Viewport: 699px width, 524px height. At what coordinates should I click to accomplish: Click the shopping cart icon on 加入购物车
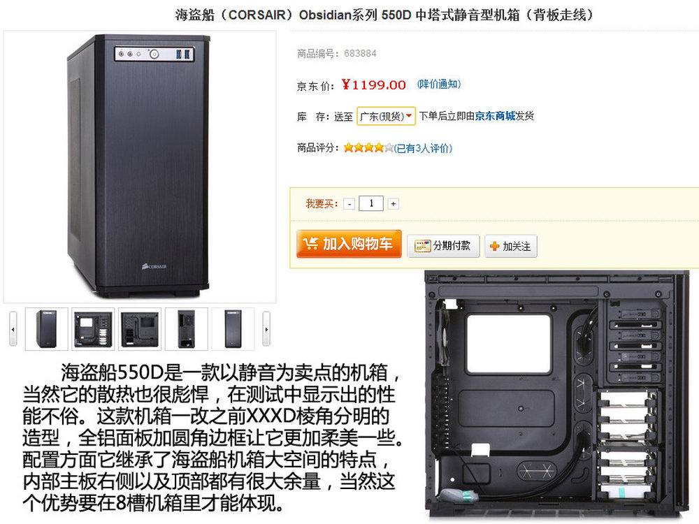(310, 243)
